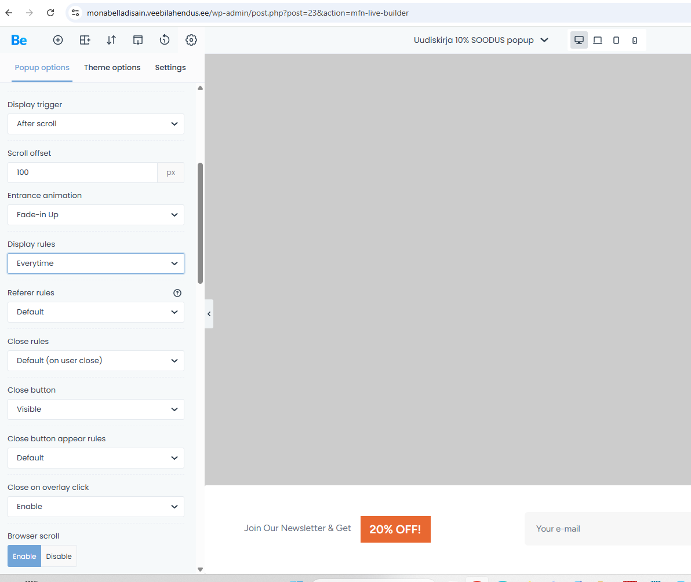Open the Display trigger dropdown
Viewport: 691px width, 582px height.
[x=96, y=124]
